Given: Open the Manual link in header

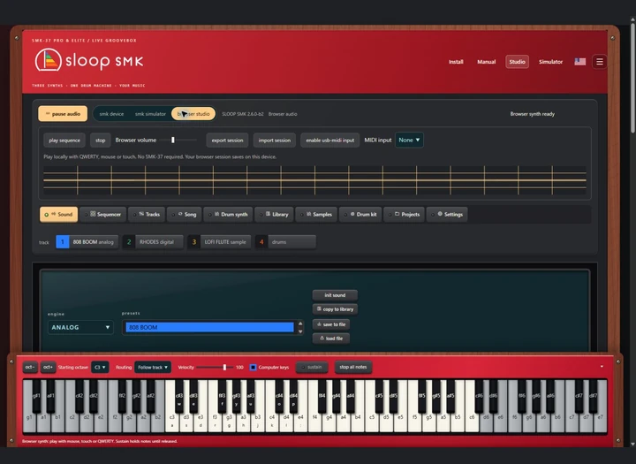Looking at the screenshot, I should 487,62.
